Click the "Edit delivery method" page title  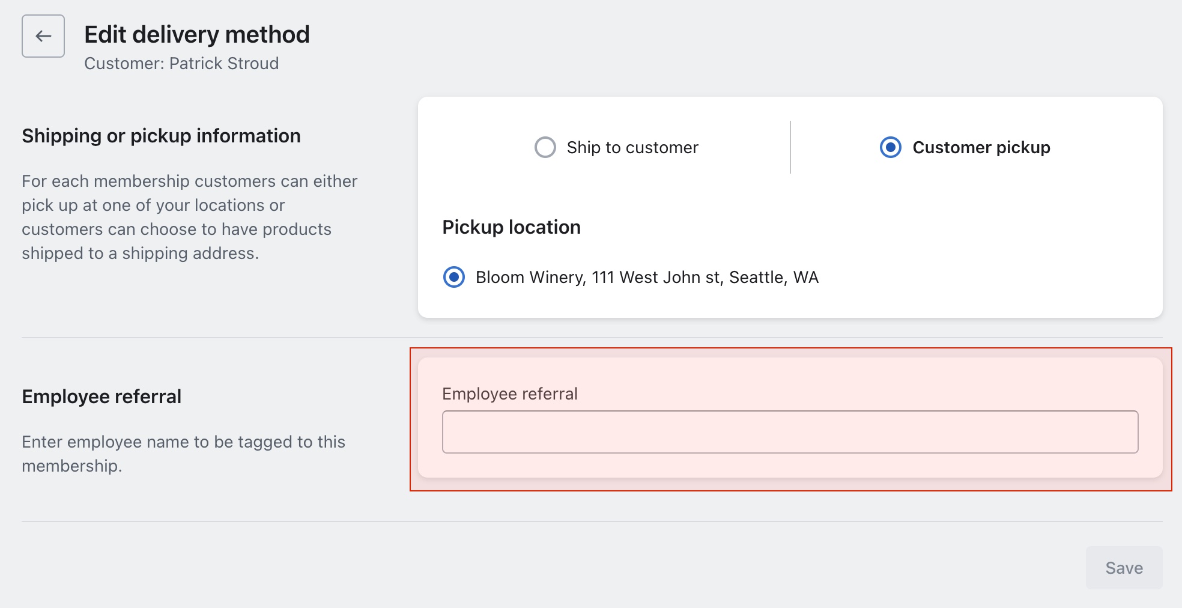coord(197,34)
